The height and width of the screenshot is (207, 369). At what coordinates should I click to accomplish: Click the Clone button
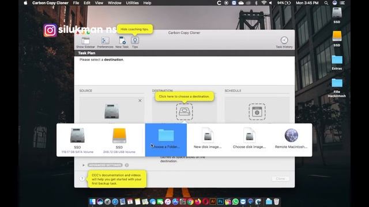(x=280, y=179)
